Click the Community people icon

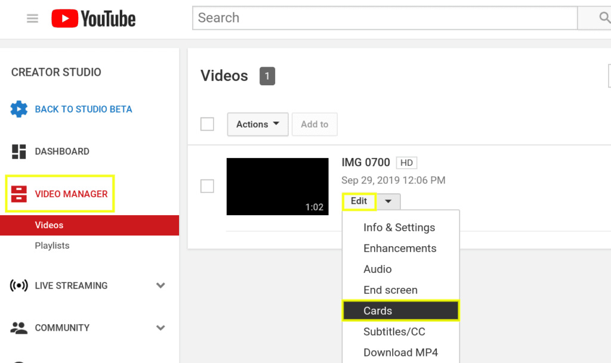[x=18, y=327]
